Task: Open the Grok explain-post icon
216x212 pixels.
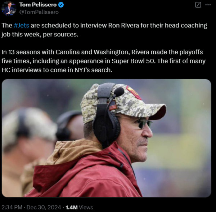Action: [198, 5]
